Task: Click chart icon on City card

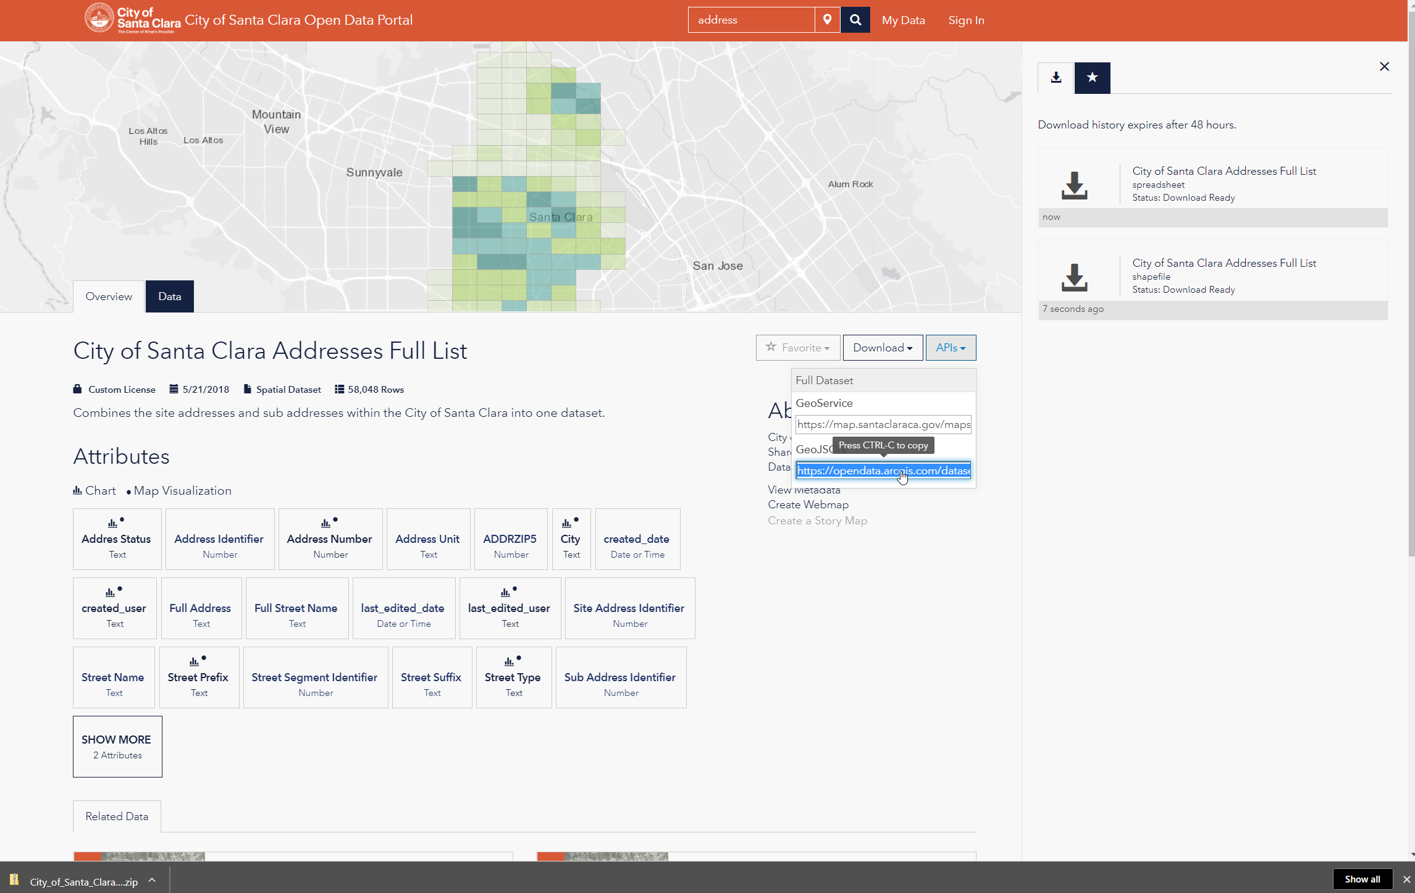Action: point(566,523)
